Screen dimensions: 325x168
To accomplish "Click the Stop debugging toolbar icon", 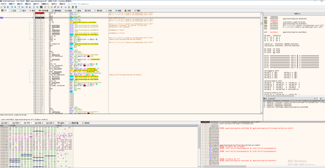I will (x=8, y=7).
